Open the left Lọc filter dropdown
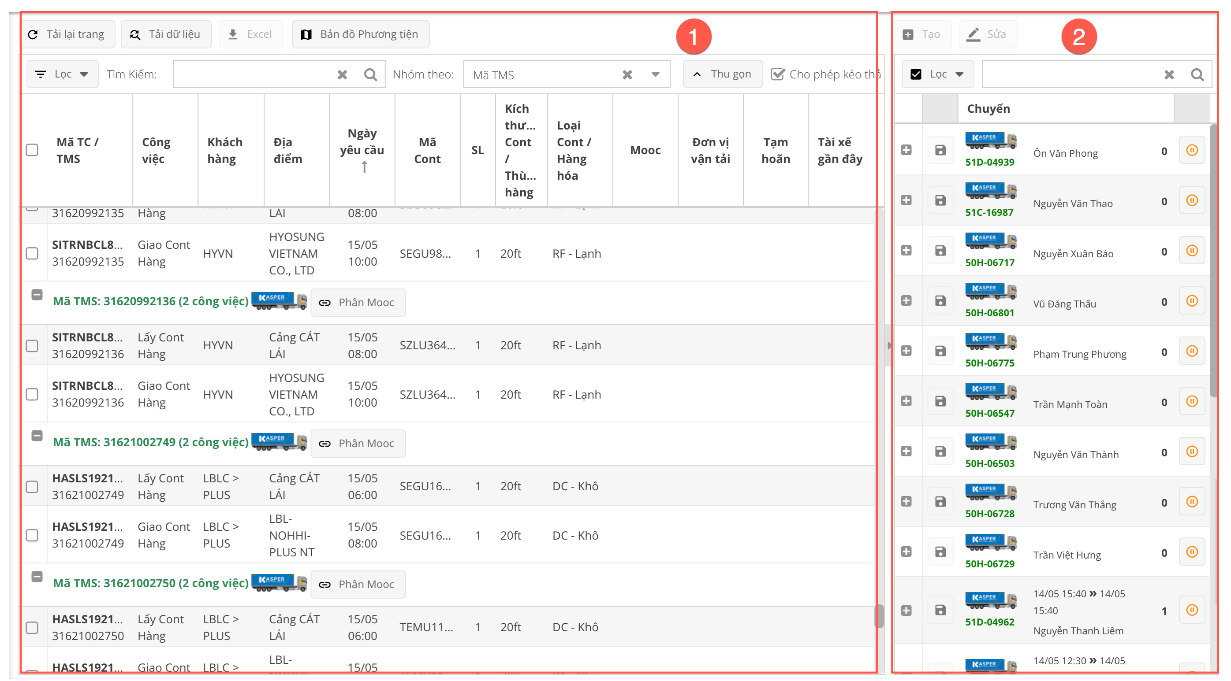Screen dimensions: 1231x681 point(62,74)
